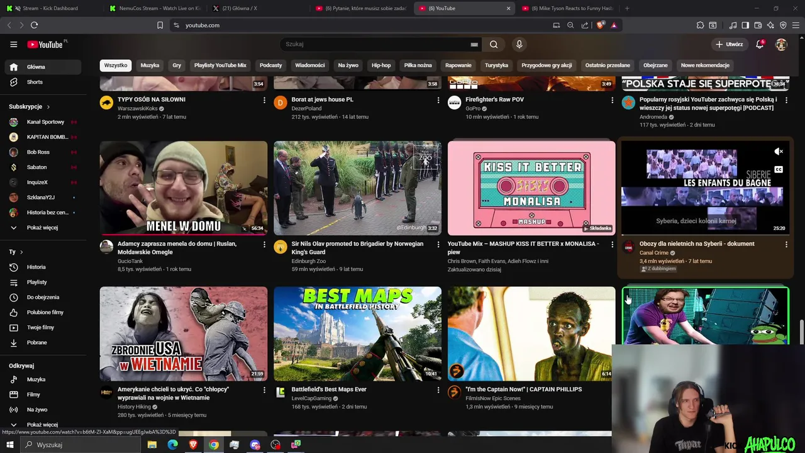
Task: Bookmark this page icon in address bar
Action: (160, 25)
